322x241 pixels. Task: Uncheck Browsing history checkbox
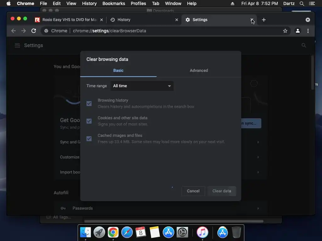[x=89, y=104]
